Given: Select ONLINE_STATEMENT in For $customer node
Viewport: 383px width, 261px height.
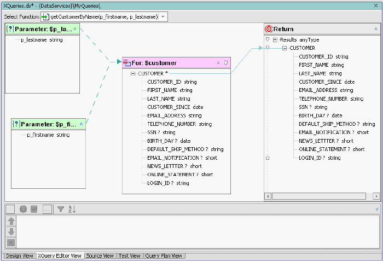Looking at the screenshot, I should [x=180, y=175].
